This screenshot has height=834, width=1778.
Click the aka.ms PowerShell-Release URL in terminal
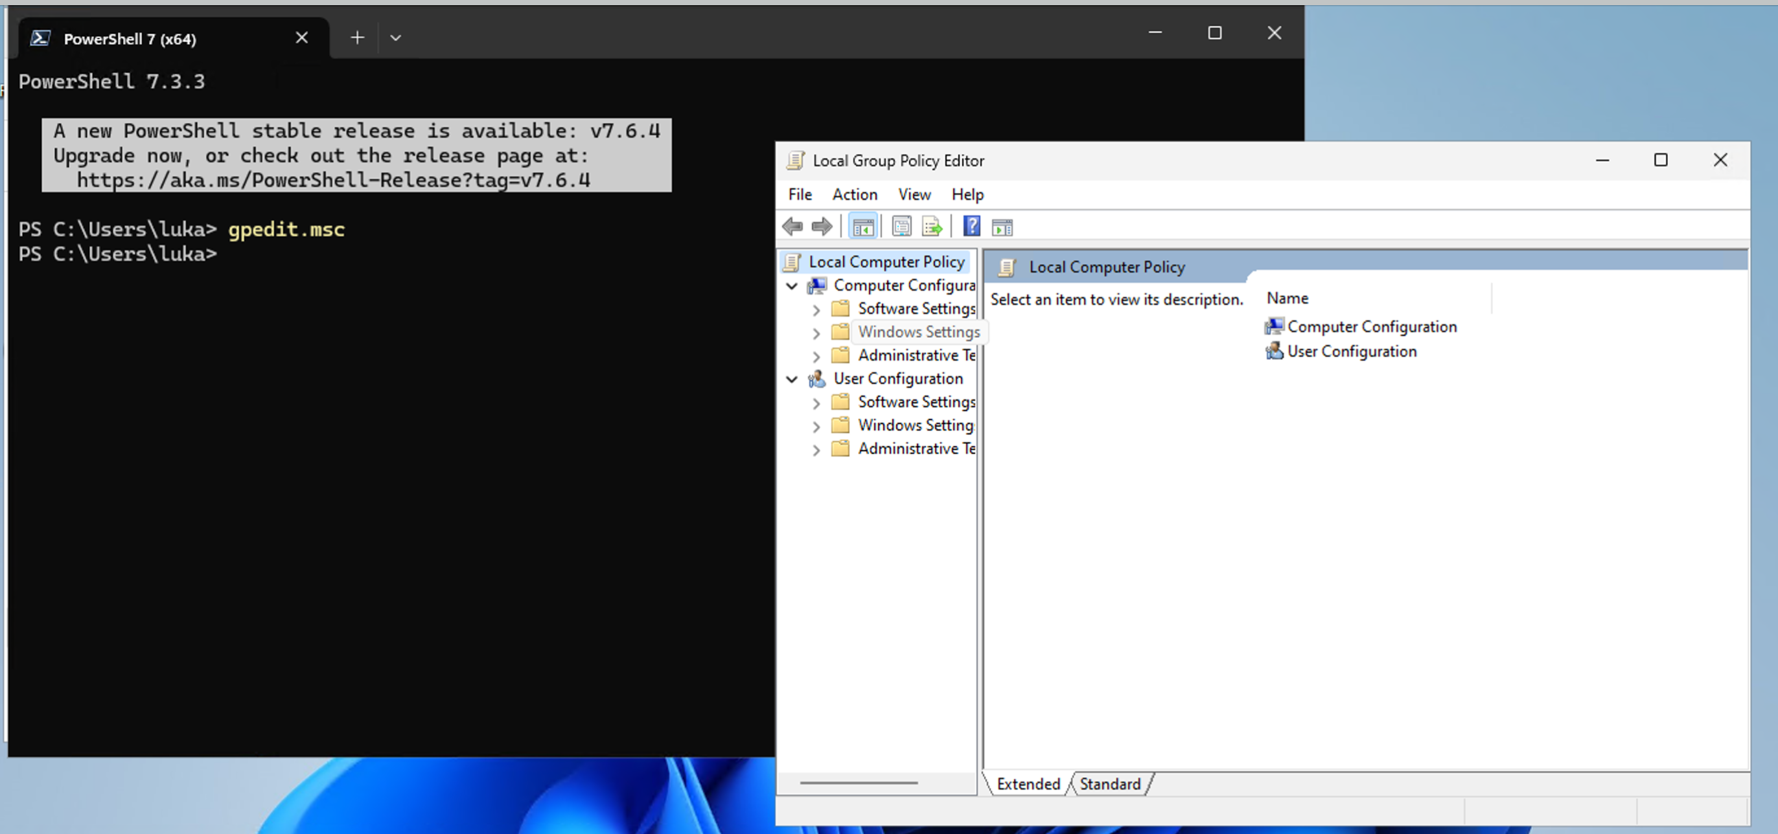coord(333,180)
